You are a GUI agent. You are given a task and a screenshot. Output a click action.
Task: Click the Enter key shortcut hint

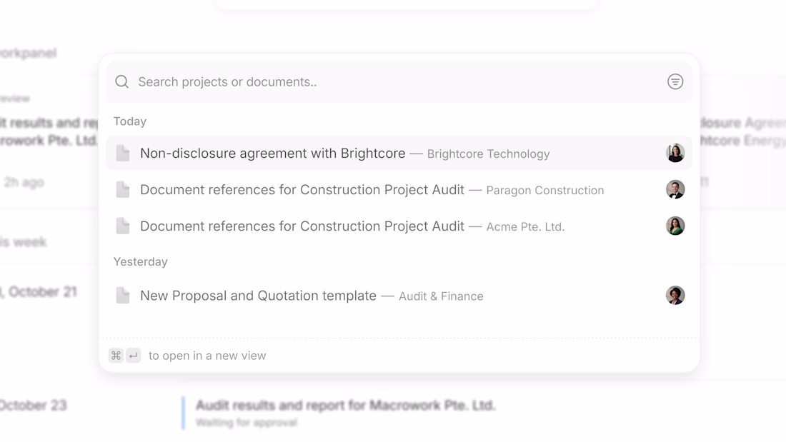(134, 356)
